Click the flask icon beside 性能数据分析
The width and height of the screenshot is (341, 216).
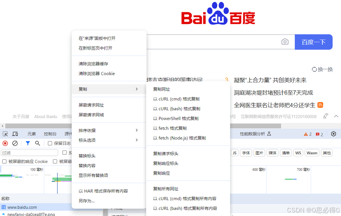[x=269, y=134]
